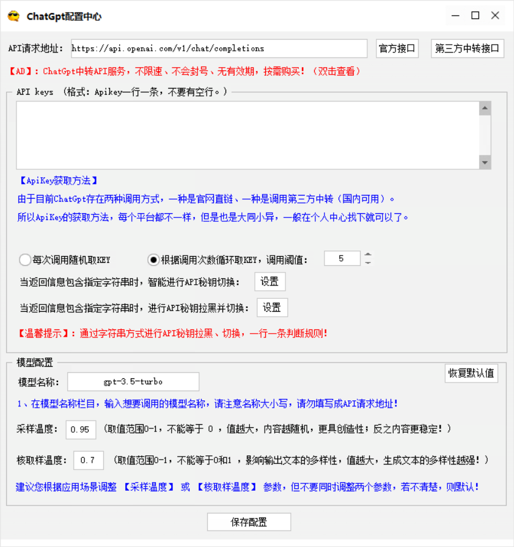Click the blue 建议您根据应用场景调整 hint text

(247, 487)
